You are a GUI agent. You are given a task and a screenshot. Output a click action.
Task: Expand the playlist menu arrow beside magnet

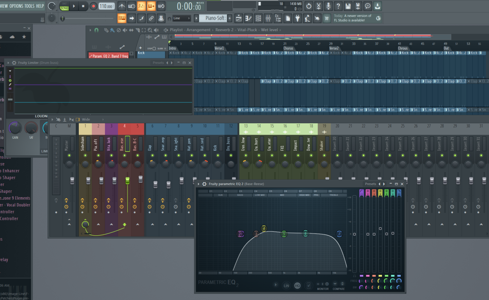point(90,30)
